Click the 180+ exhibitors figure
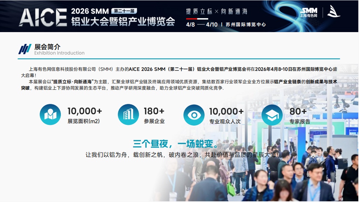 tap(154, 111)
